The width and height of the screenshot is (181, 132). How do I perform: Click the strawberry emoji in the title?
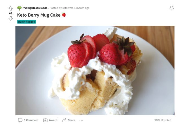64,15
